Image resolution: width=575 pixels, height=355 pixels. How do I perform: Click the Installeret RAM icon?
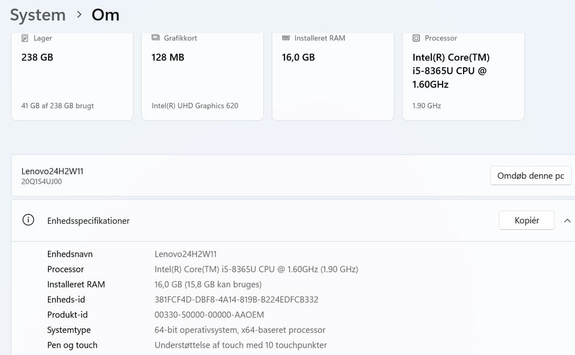tap(286, 38)
